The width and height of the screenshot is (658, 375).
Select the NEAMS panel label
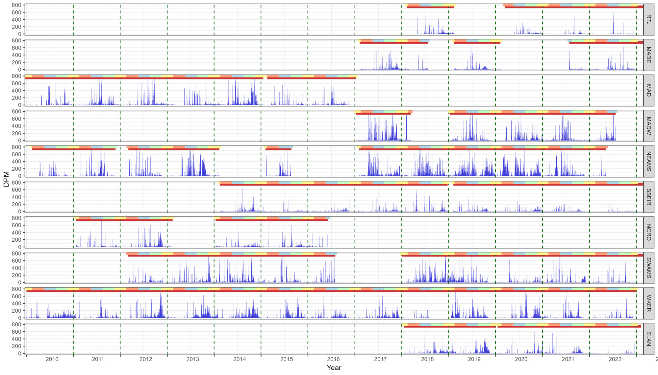pos(648,161)
